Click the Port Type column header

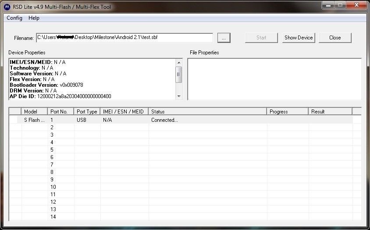coord(87,112)
